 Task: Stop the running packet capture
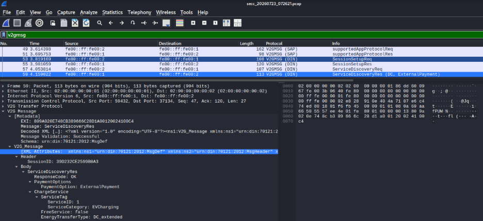point(17,23)
